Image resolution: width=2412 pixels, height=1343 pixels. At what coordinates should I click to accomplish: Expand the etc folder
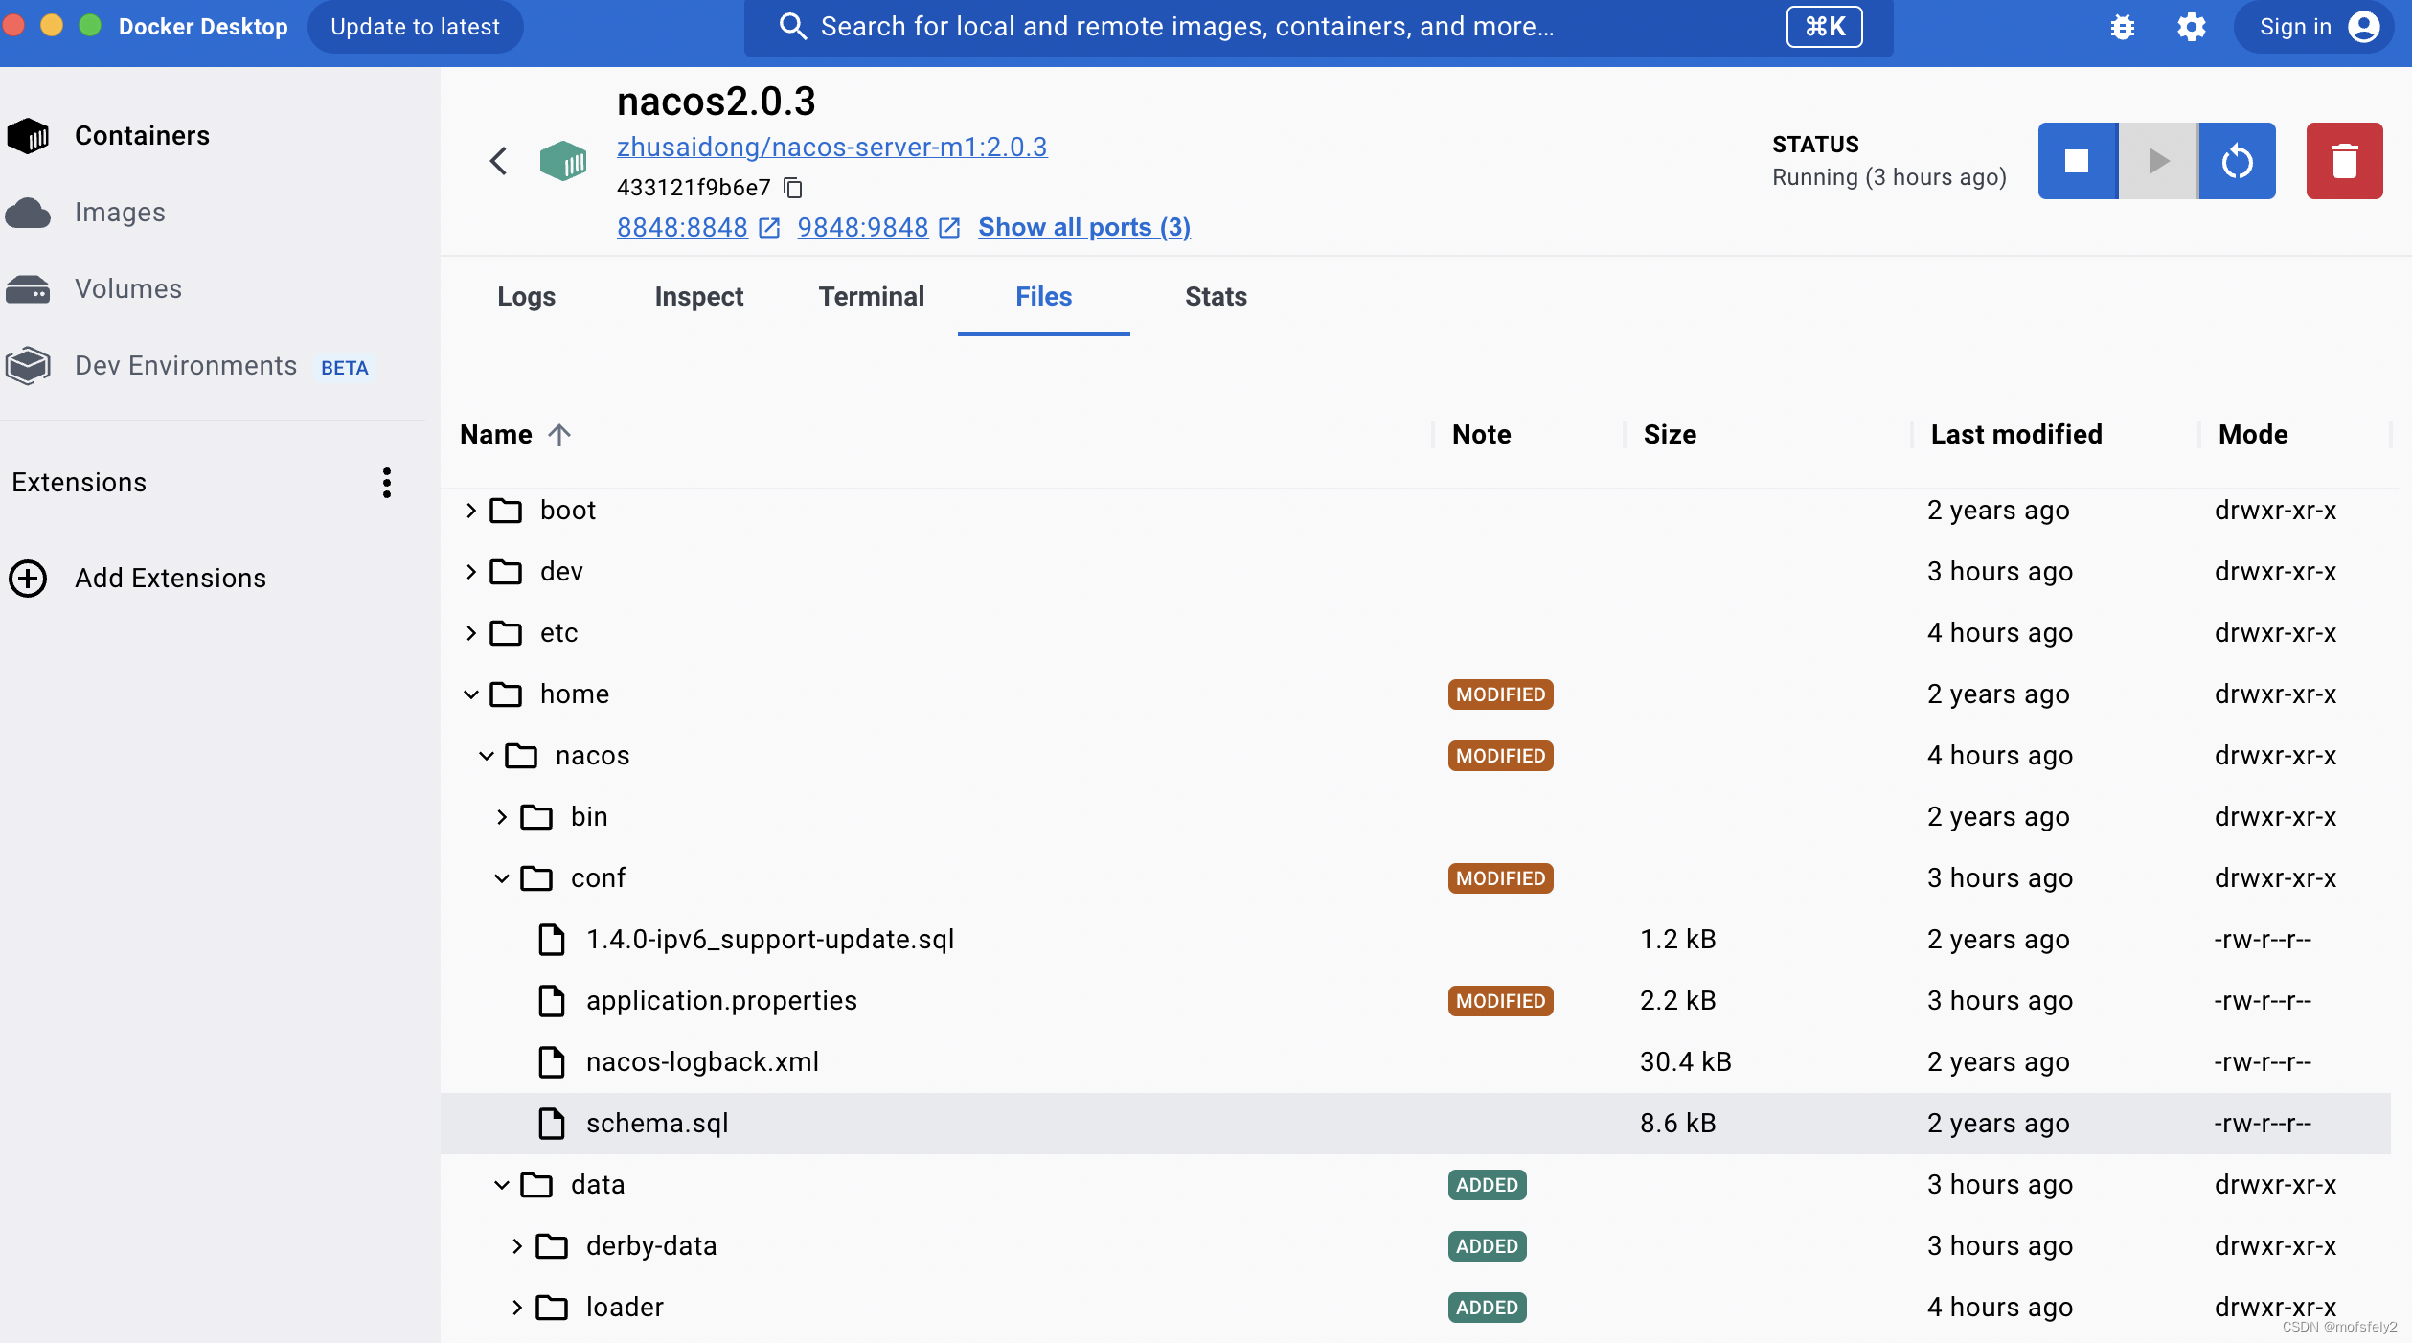tap(471, 633)
